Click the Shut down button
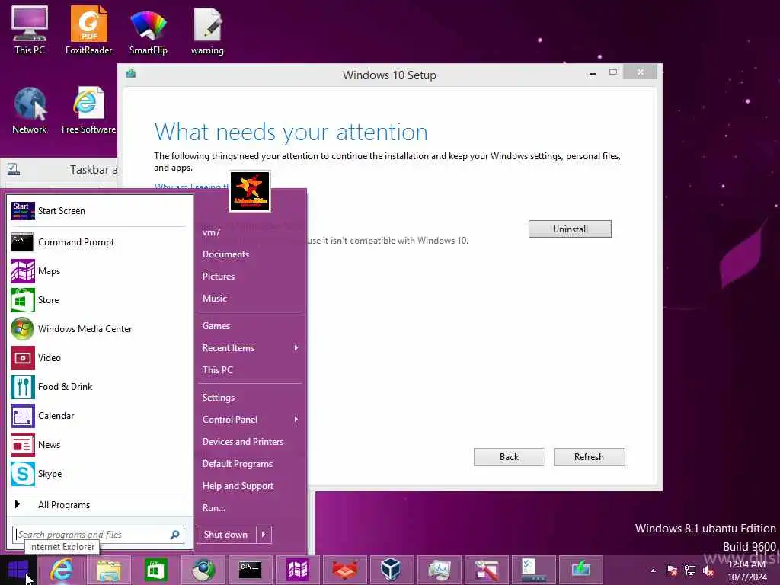This screenshot has width=780, height=585. pos(226,535)
